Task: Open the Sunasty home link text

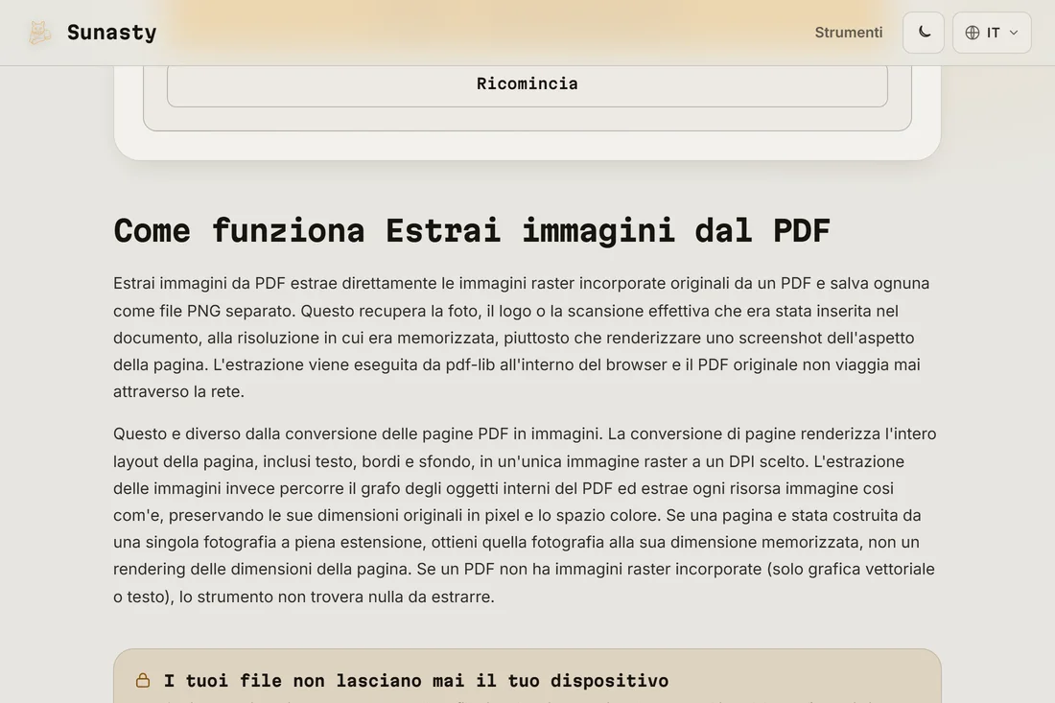Action: (x=111, y=33)
